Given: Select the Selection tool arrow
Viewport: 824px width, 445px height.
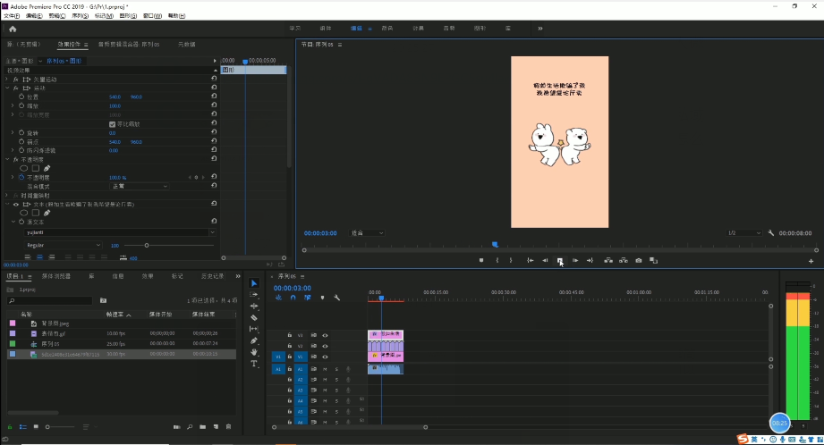Looking at the screenshot, I should point(254,283).
